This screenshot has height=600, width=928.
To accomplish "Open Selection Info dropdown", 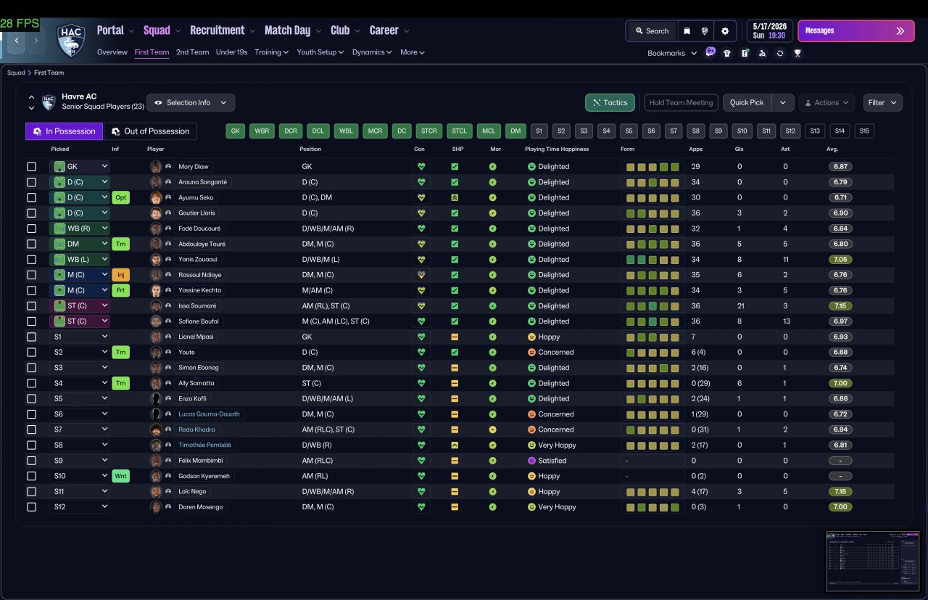I will [x=191, y=102].
